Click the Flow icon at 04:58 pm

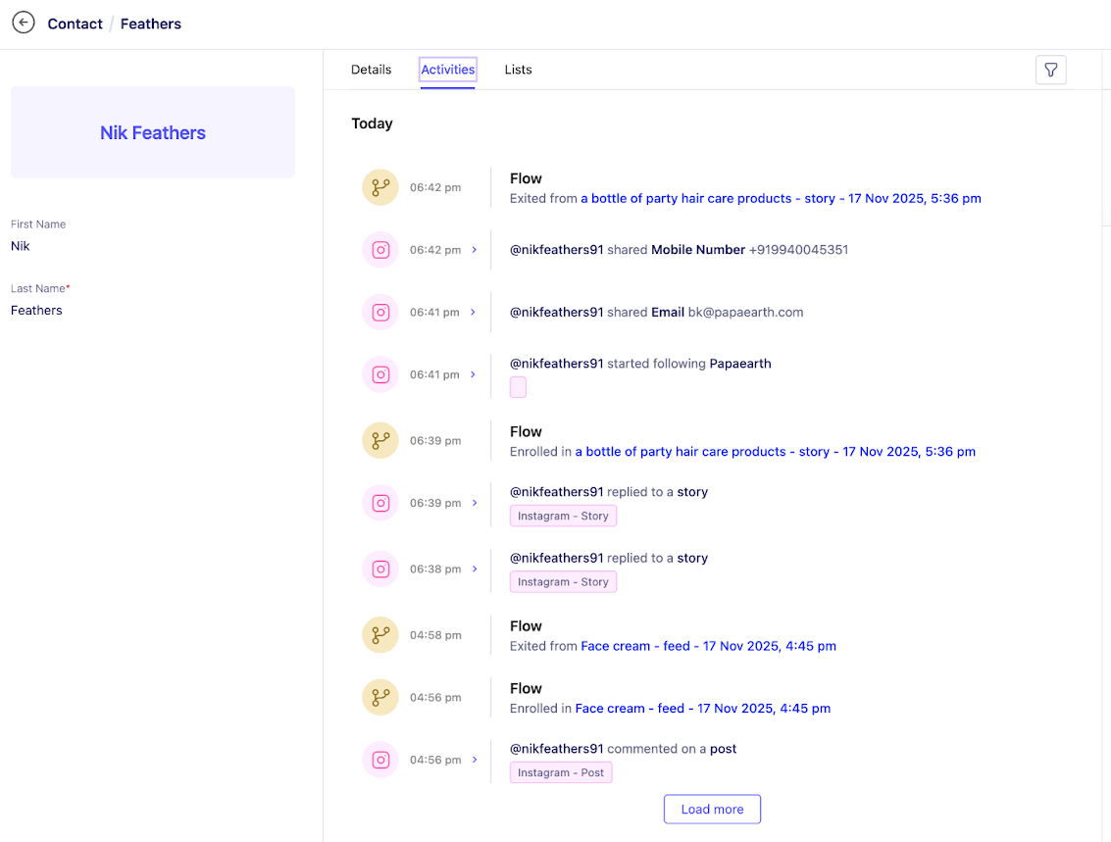380,635
